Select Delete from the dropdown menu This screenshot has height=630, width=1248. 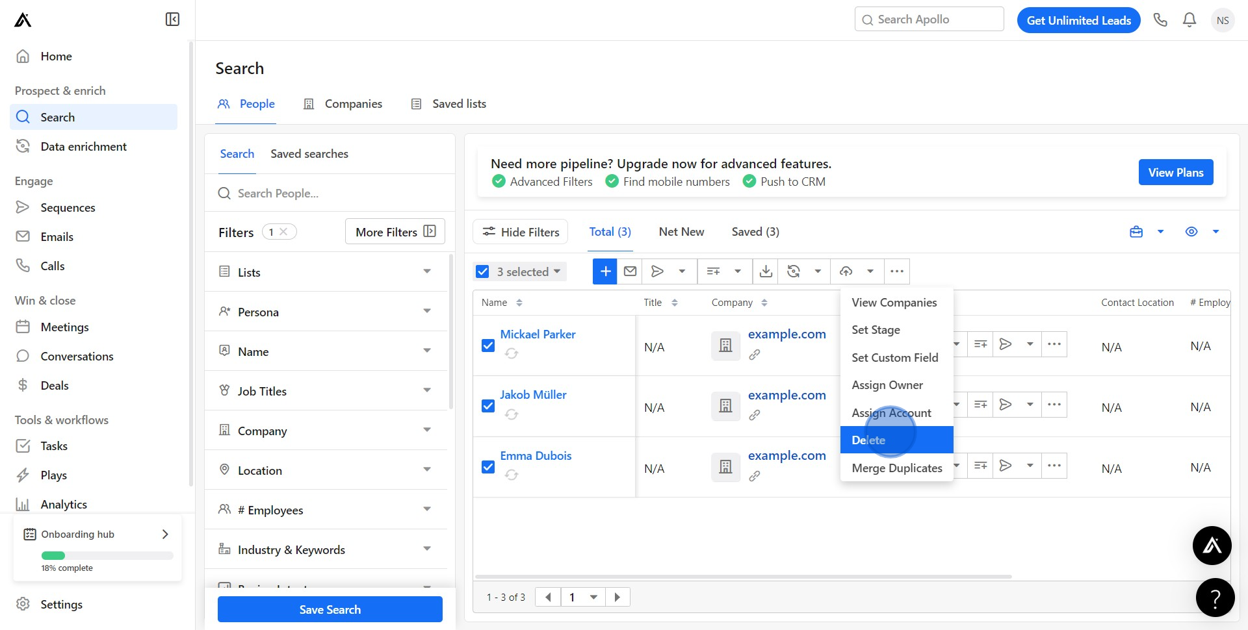point(896,440)
